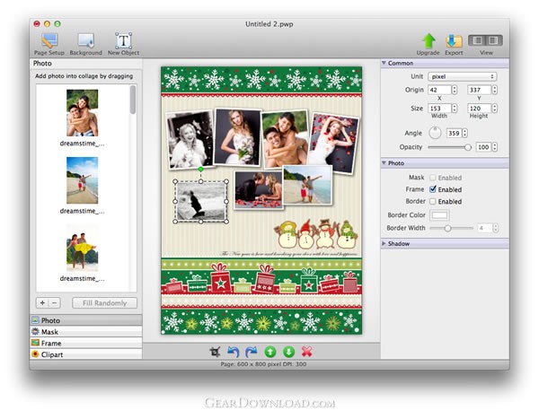The height and width of the screenshot is (410, 539).
Task: Delete selected object with red X
Action: click(307, 352)
